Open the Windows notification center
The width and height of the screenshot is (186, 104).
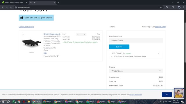click(x=183, y=102)
